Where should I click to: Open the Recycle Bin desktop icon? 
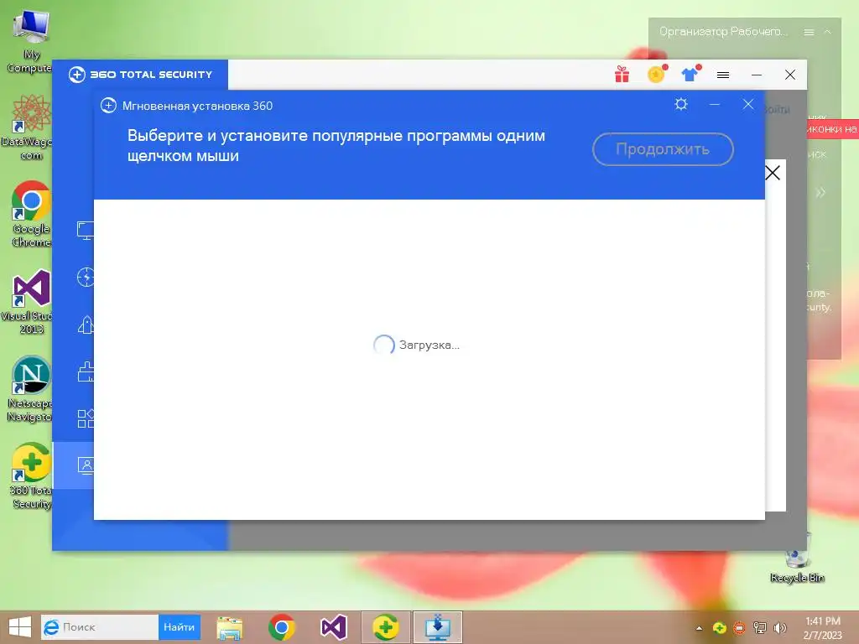[797, 558]
